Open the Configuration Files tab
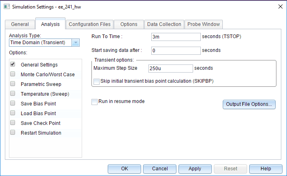The image size is (287, 176). pyautogui.click(x=89, y=24)
